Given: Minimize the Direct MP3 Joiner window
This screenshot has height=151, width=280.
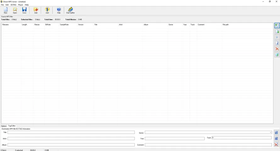Looking at the screenshot, I should click(263, 2).
